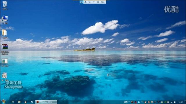Switch to the KKcapture taskbar window
This screenshot has height=104, width=186.
(x=46, y=102)
